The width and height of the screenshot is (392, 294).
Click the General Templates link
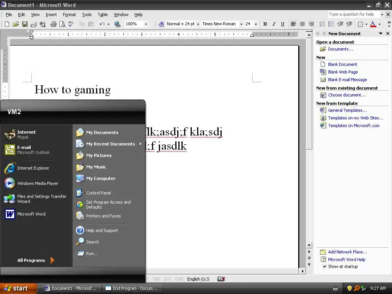[347, 110]
